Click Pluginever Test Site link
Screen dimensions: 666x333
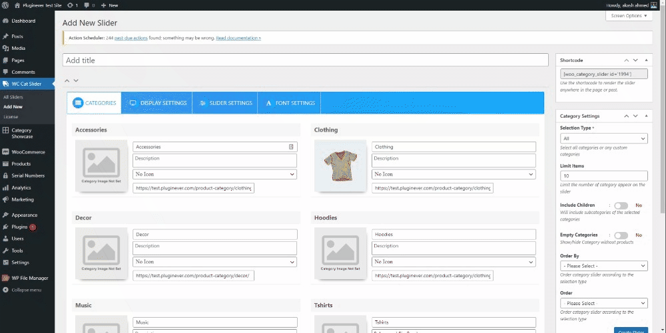[38, 5]
